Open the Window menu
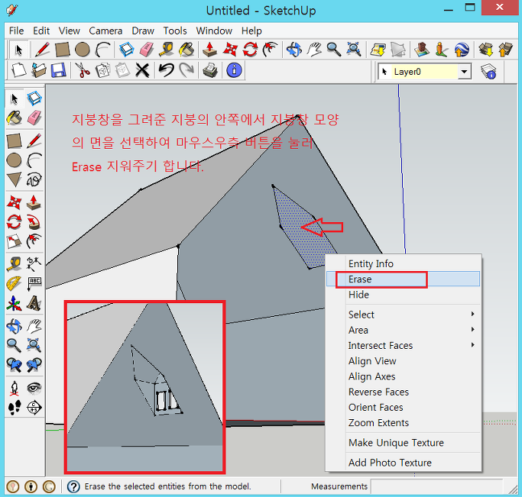 [x=214, y=31]
